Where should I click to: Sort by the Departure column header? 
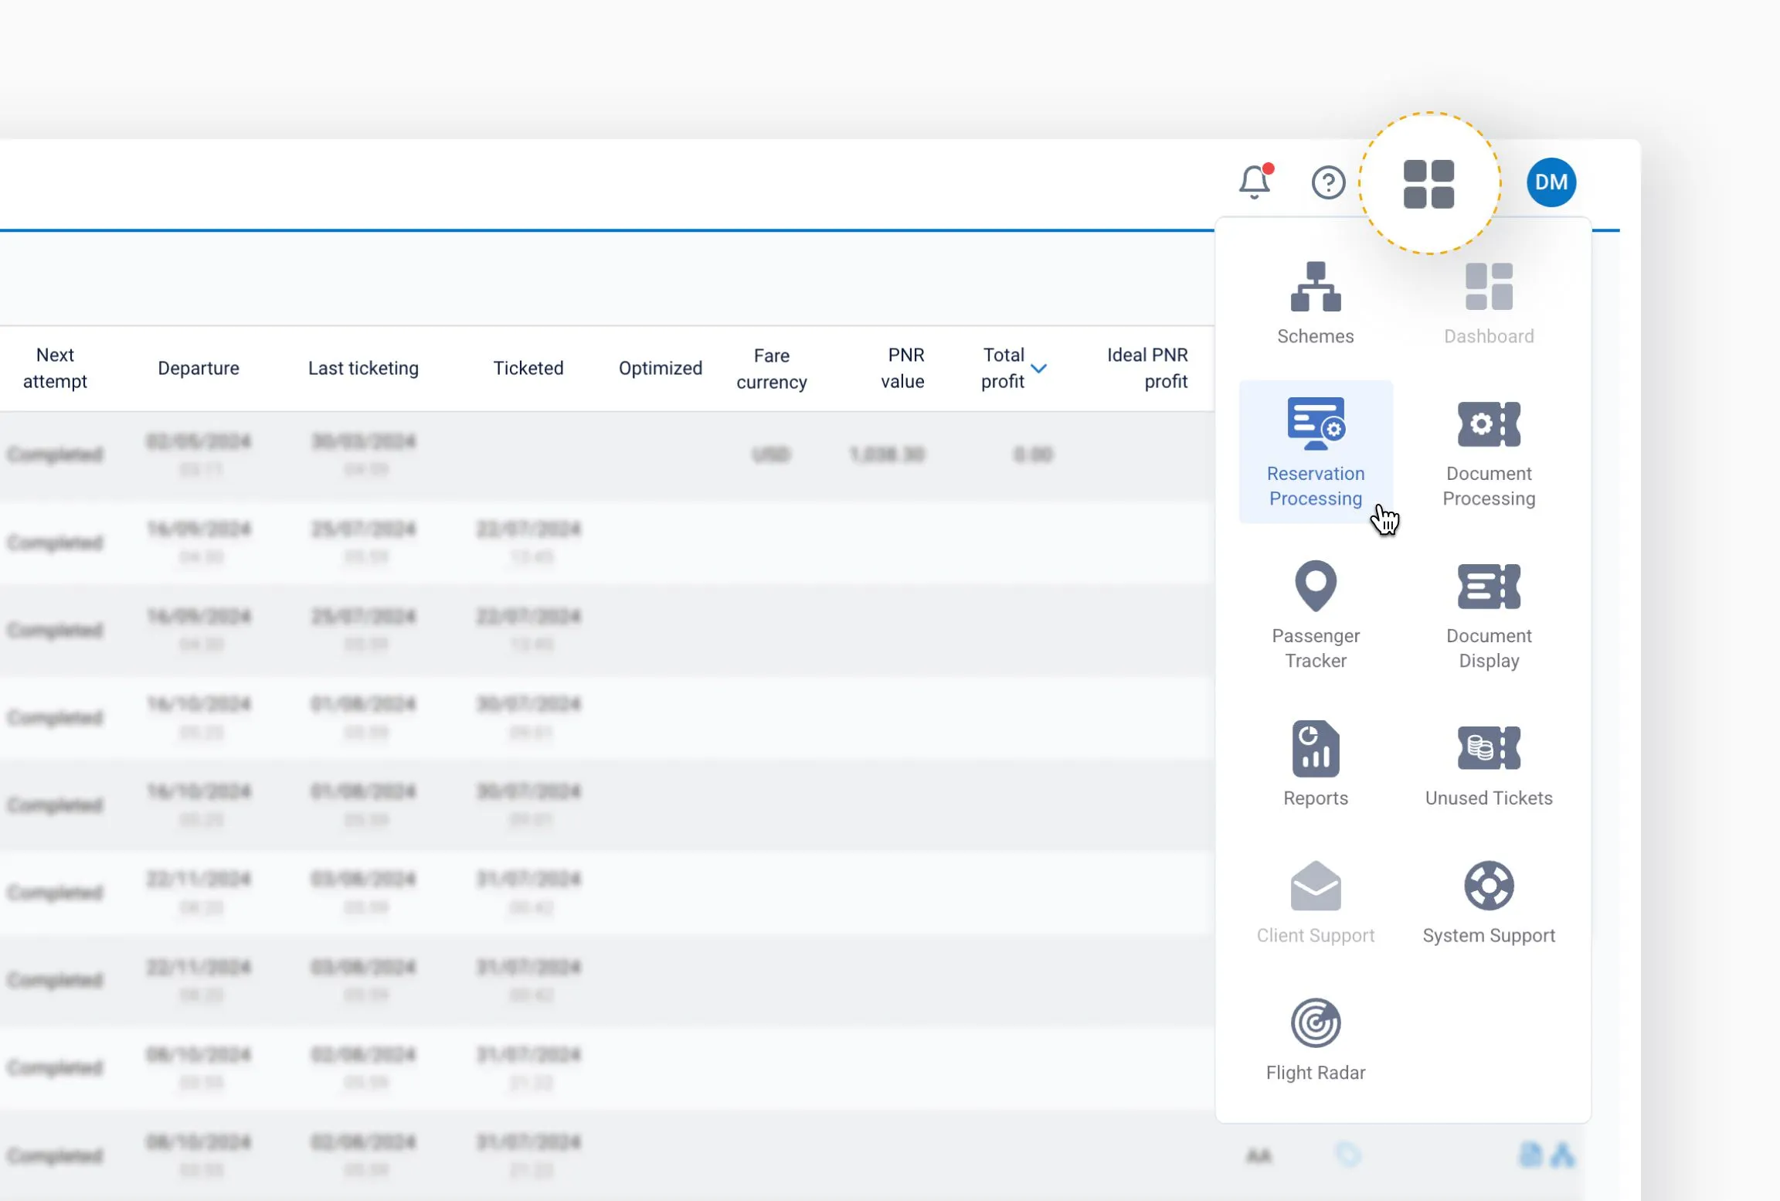point(199,368)
